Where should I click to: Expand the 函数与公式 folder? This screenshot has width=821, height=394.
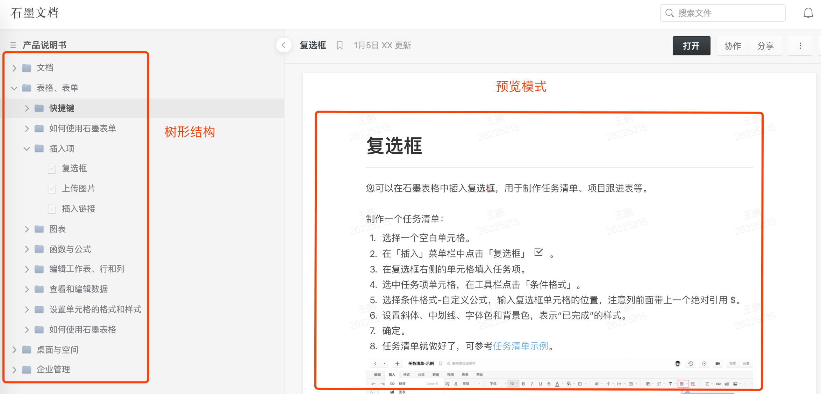click(x=27, y=249)
